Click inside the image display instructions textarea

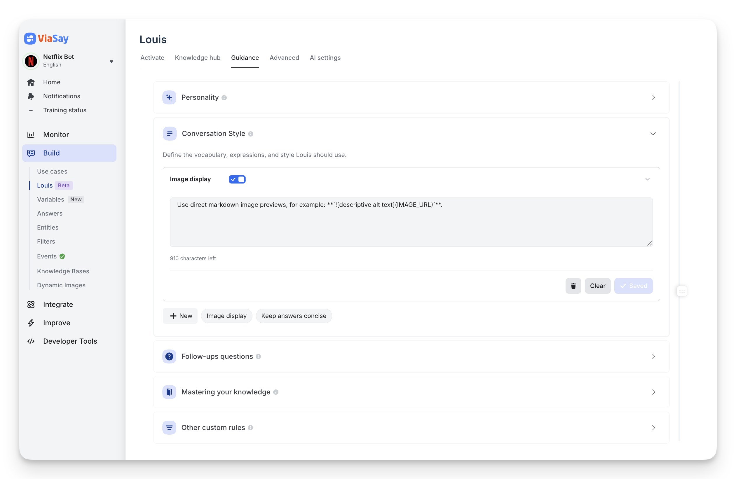pos(411,223)
